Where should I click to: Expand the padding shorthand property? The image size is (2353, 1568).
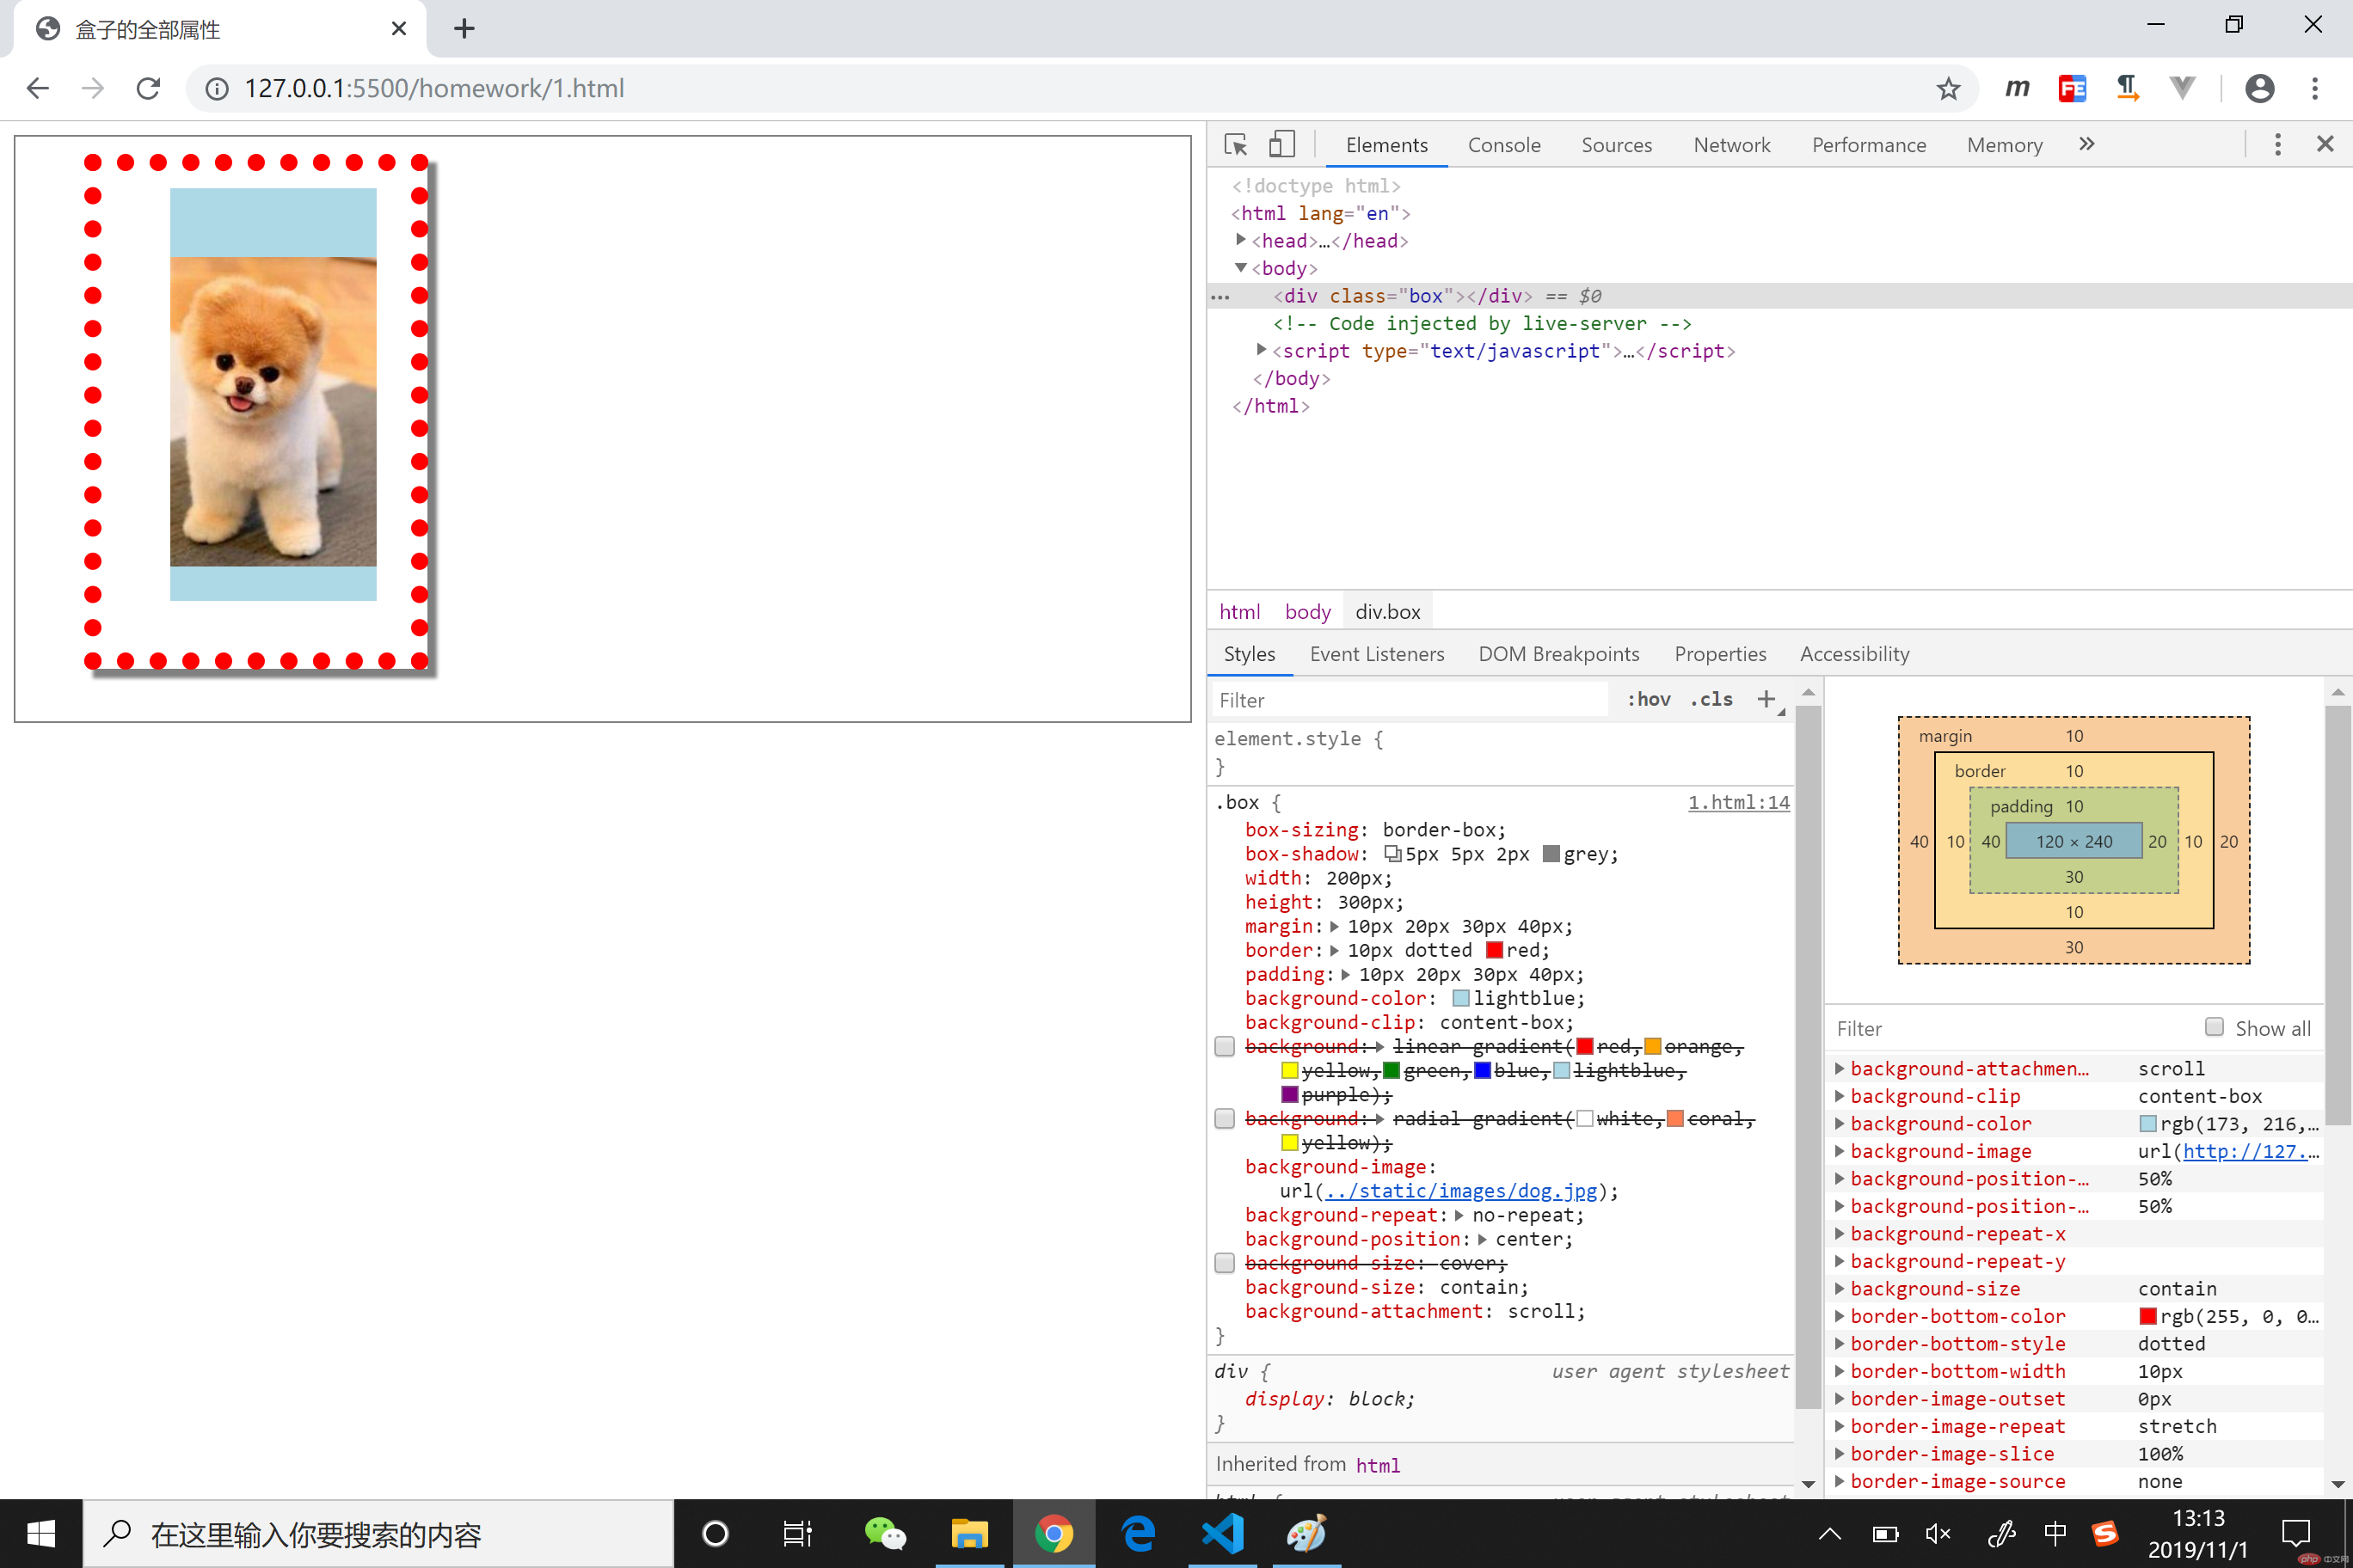[1346, 975]
